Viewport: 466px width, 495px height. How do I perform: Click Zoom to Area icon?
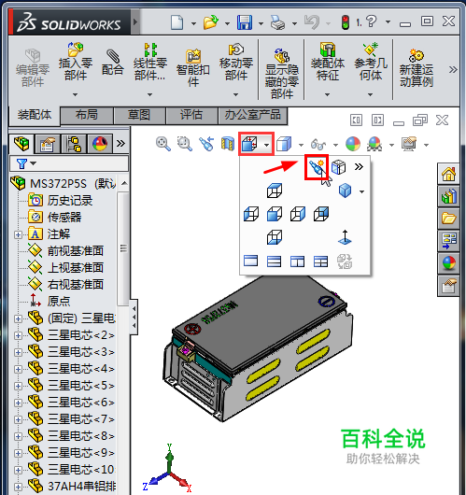pos(185,144)
